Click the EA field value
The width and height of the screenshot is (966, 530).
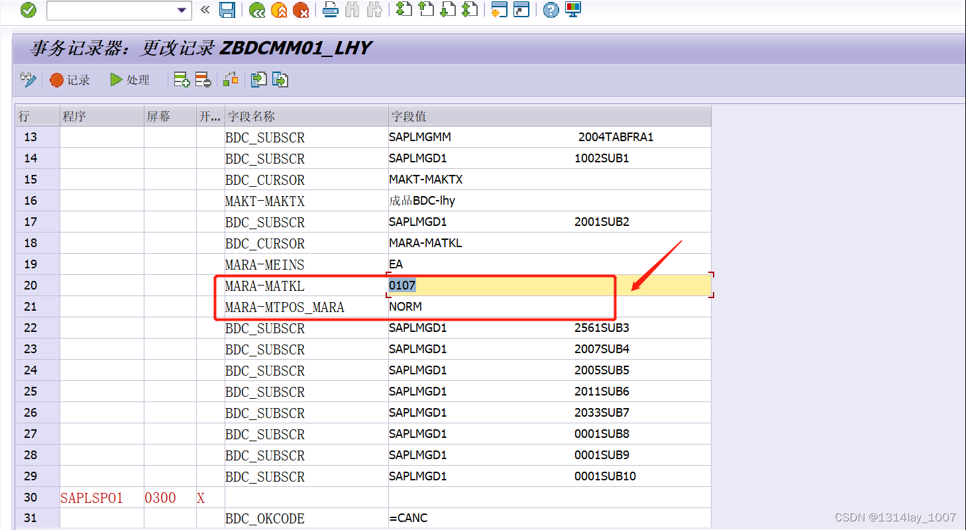tap(396, 264)
